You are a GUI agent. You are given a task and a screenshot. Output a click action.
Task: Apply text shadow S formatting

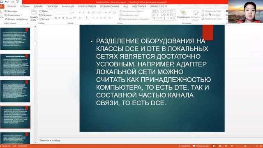(x=67, y=18)
